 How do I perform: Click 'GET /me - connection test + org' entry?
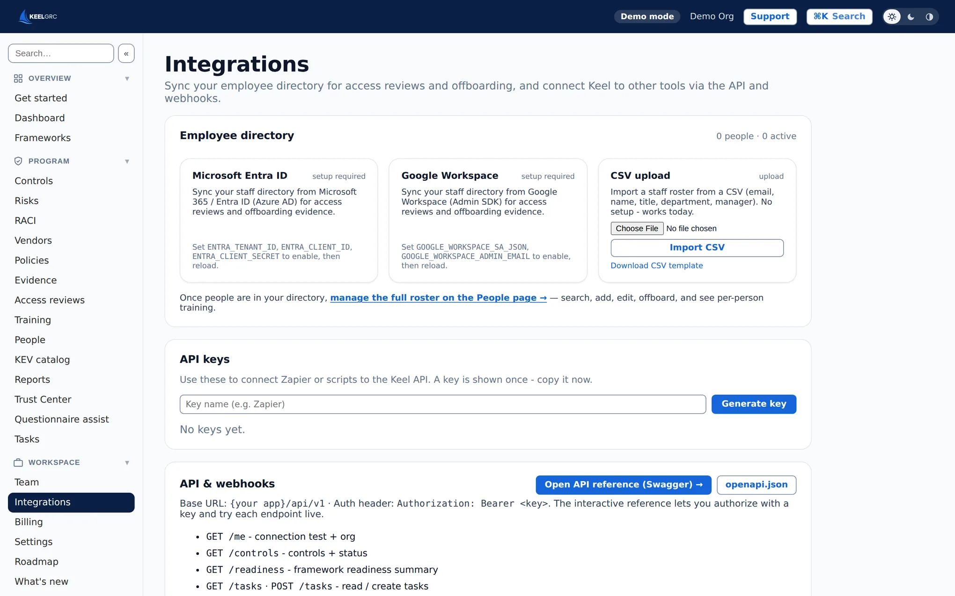pyautogui.click(x=280, y=537)
